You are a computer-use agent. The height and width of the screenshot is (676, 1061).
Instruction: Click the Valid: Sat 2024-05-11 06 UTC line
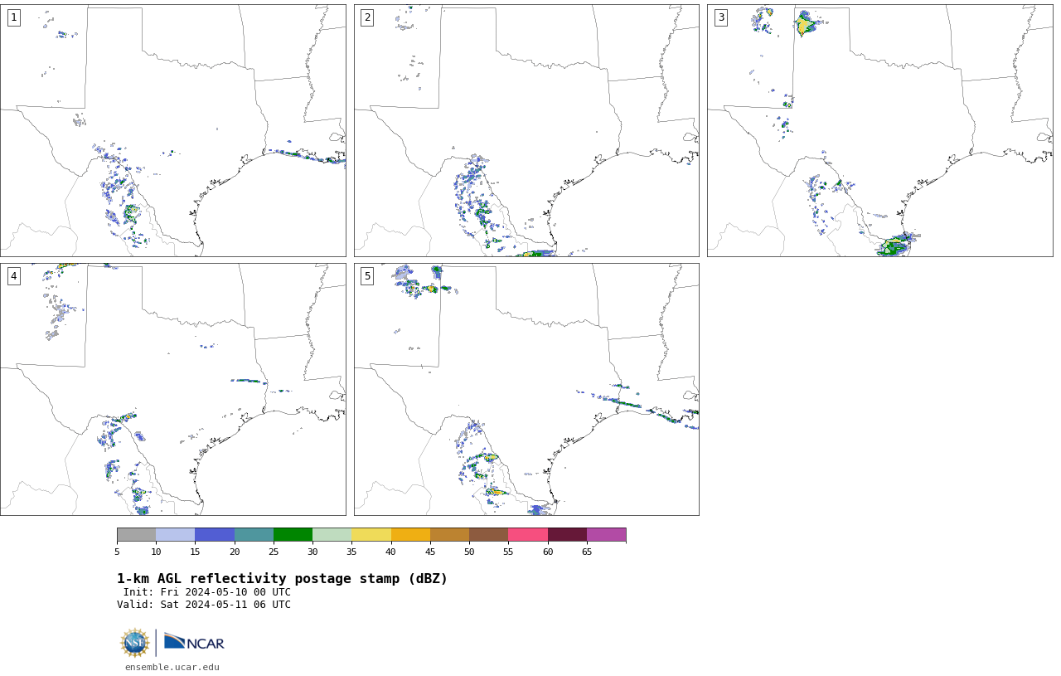click(x=204, y=605)
